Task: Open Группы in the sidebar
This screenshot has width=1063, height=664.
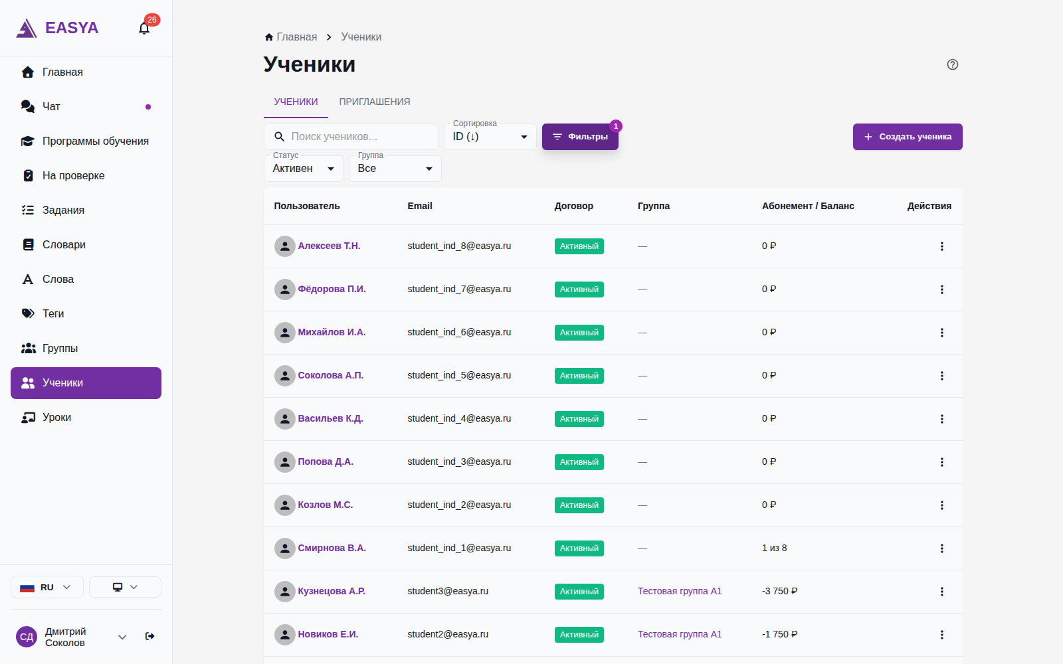Action: point(86,349)
